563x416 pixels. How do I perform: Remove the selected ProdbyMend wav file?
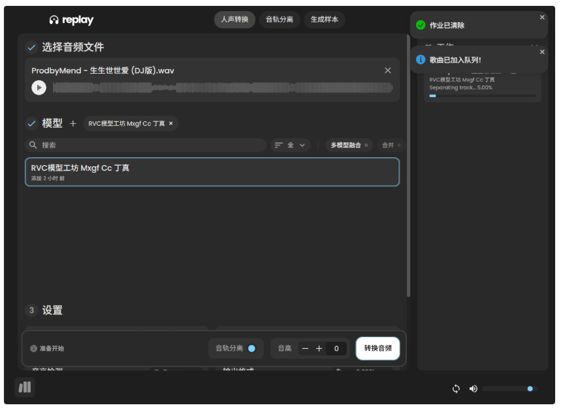click(x=388, y=70)
